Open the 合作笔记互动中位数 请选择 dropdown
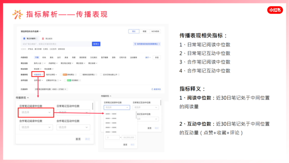Image resolution: width=289 pixels, height=163 pixels. (73, 127)
